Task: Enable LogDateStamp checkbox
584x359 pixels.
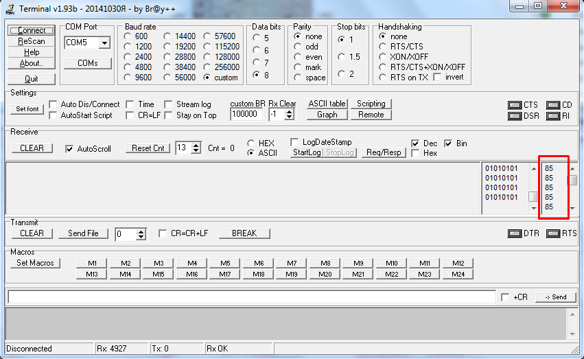Action: click(294, 142)
